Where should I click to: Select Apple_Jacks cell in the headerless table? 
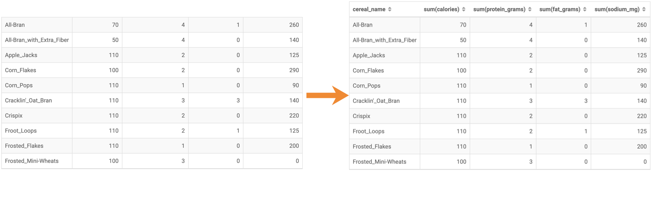click(x=21, y=55)
